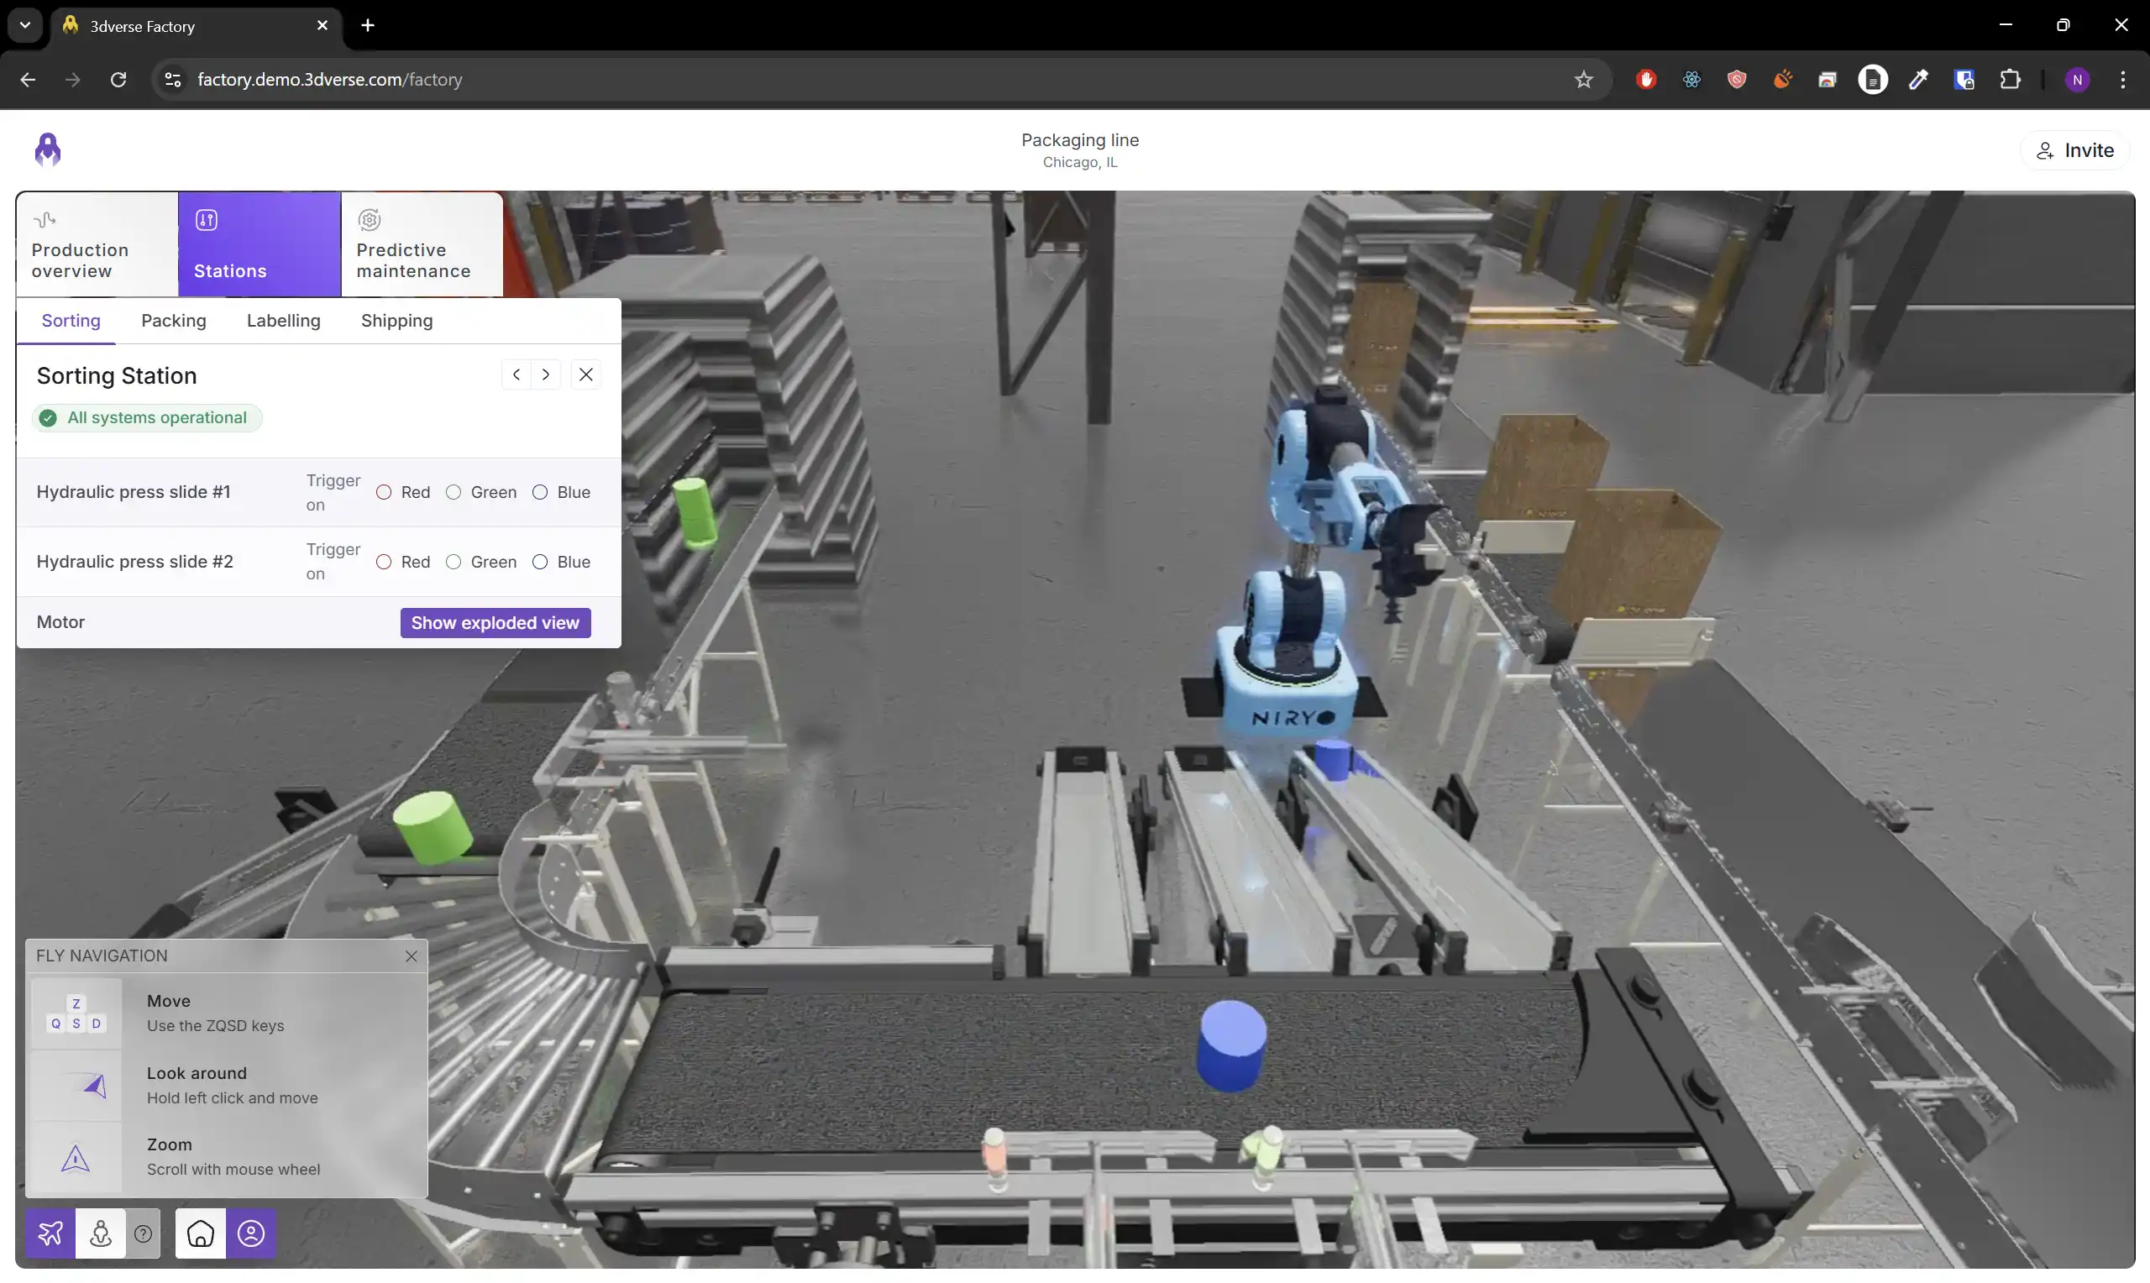This screenshot has width=2150, height=1283.
Task: Open the help question mark icon
Action: pos(144,1233)
